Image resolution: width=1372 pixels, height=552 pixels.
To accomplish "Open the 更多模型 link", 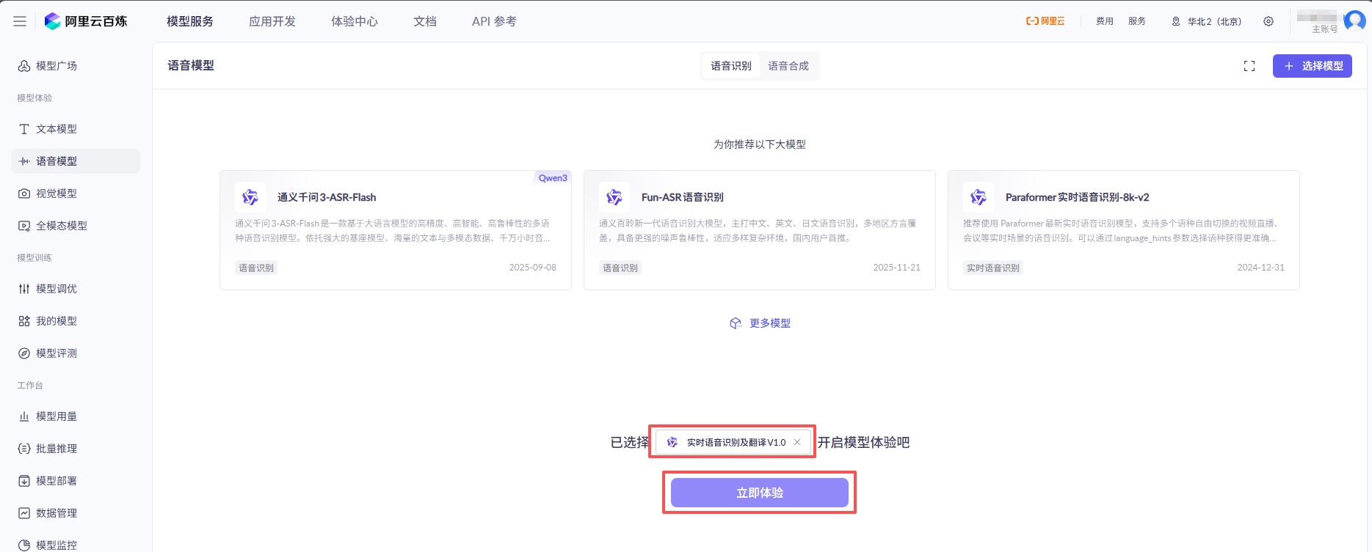I will (760, 323).
